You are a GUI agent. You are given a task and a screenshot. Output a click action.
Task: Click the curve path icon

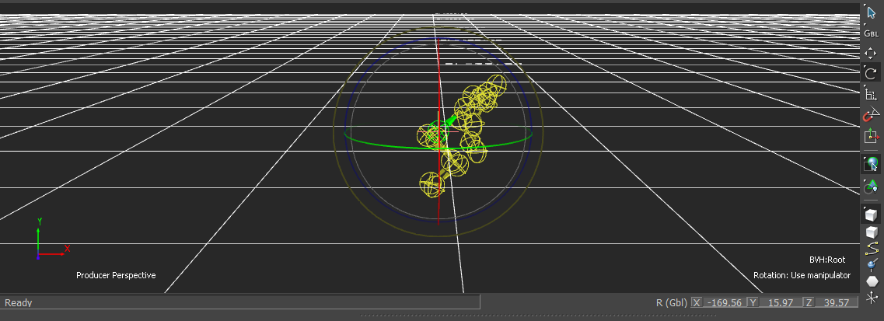coord(872,248)
